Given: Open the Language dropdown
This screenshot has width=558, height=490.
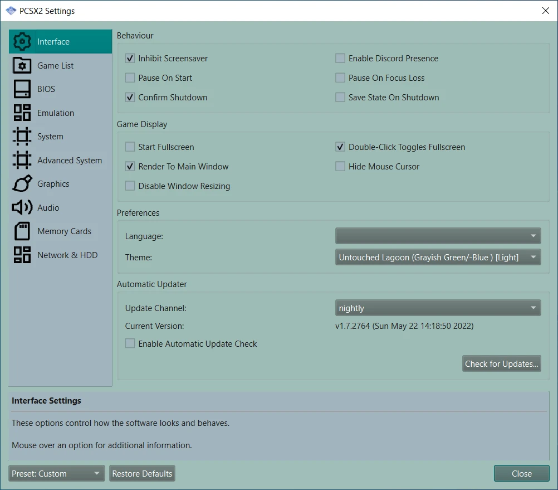Looking at the screenshot, I should click(x=438, y=236).
